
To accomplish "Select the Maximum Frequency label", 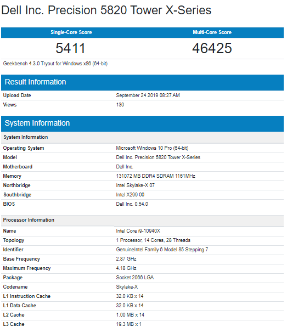I will point(27,268).
